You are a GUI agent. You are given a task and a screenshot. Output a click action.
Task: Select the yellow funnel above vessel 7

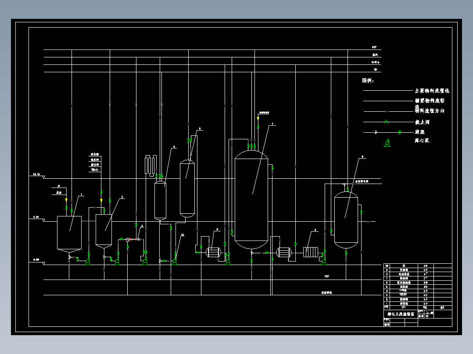point(258,118)
